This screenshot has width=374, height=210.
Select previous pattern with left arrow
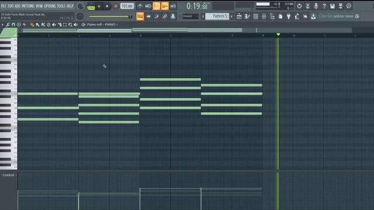coord(203,16)
